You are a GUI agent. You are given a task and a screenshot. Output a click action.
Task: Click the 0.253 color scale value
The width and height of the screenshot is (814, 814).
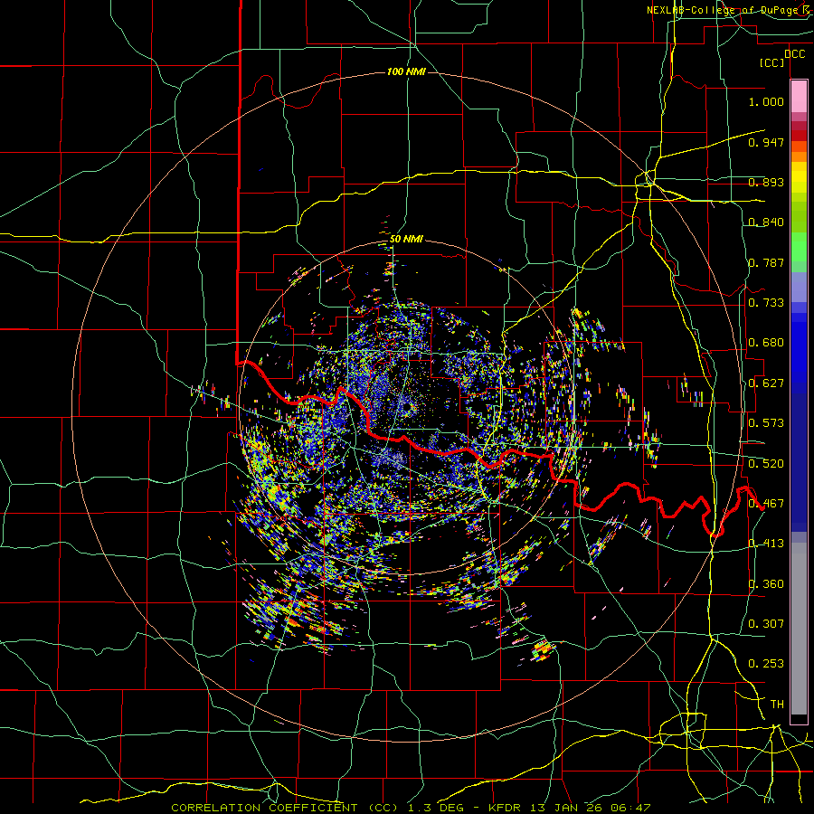tap(766, 664)
